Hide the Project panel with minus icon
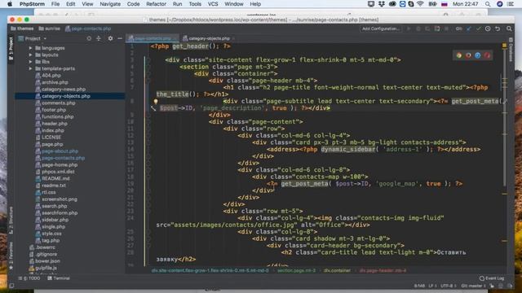This screenshot has height=293, width=522. click(120, 38)
